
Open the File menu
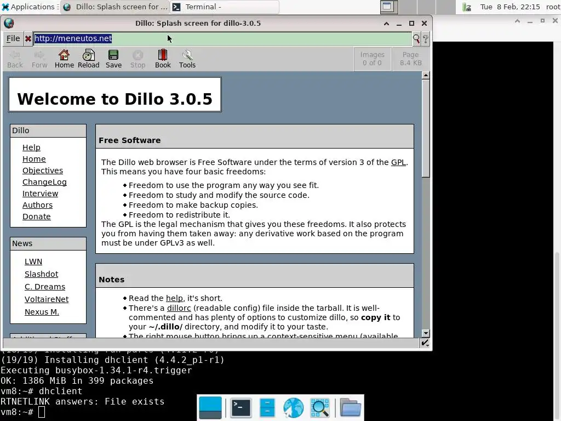(13, 39)
